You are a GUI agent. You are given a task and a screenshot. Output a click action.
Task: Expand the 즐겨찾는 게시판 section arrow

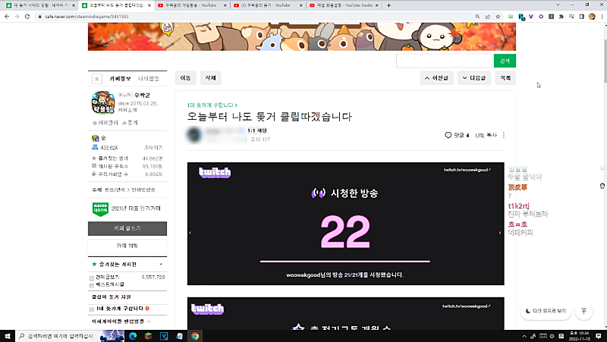[161, 264]
